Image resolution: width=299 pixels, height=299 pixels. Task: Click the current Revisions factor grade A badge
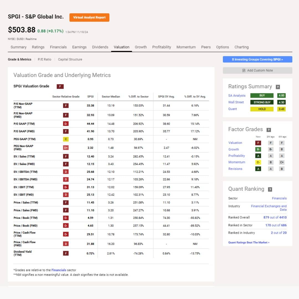pos(258,169)
